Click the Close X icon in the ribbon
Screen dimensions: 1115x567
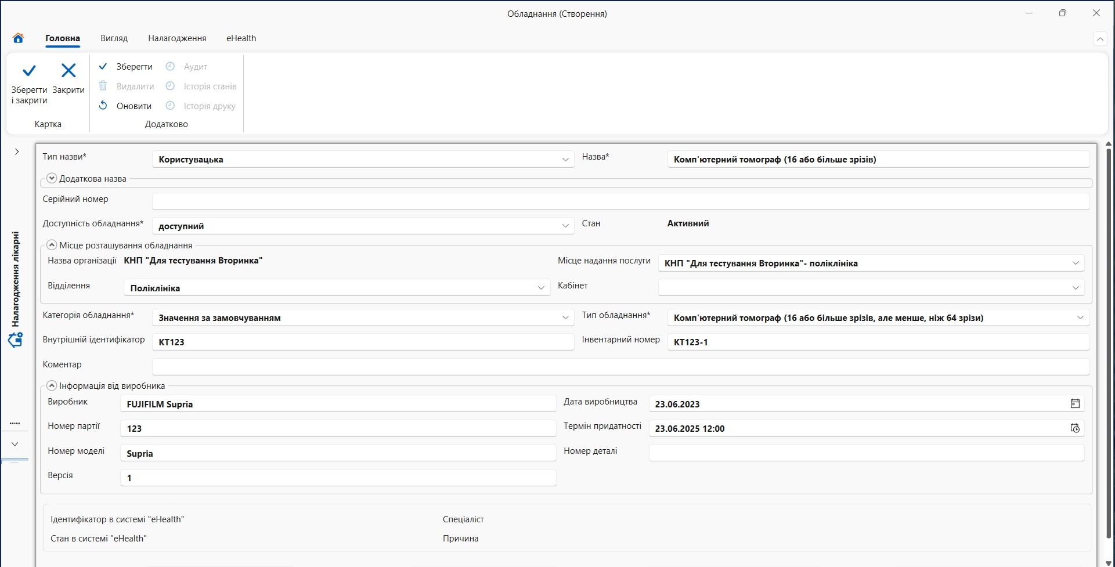[68, 71]
